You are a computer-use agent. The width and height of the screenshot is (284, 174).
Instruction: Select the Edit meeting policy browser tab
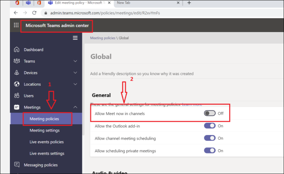(x=79, y=3)
